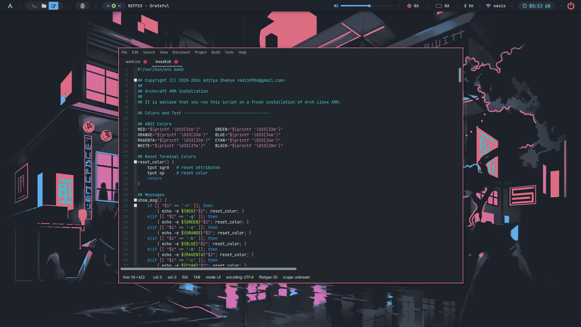Collapse the reset_color function fold
This screenshot has height=327, width=581.
pyautogui.click(x=135, y=162)
